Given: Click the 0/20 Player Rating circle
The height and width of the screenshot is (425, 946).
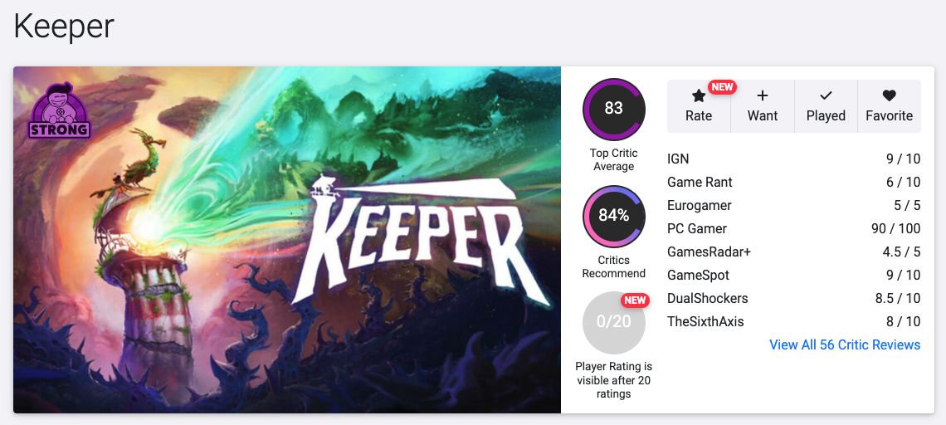Looking at the screenshot, I should 613,322.
